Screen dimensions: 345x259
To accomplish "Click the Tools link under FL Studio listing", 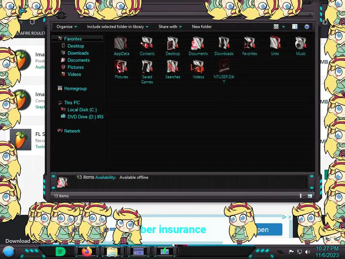I will coord(40,147).
